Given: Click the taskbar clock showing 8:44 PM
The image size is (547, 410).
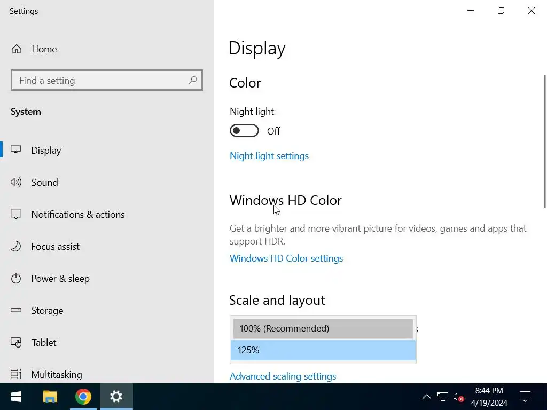Looking at the screenshot, I should [x=489, y=397].
